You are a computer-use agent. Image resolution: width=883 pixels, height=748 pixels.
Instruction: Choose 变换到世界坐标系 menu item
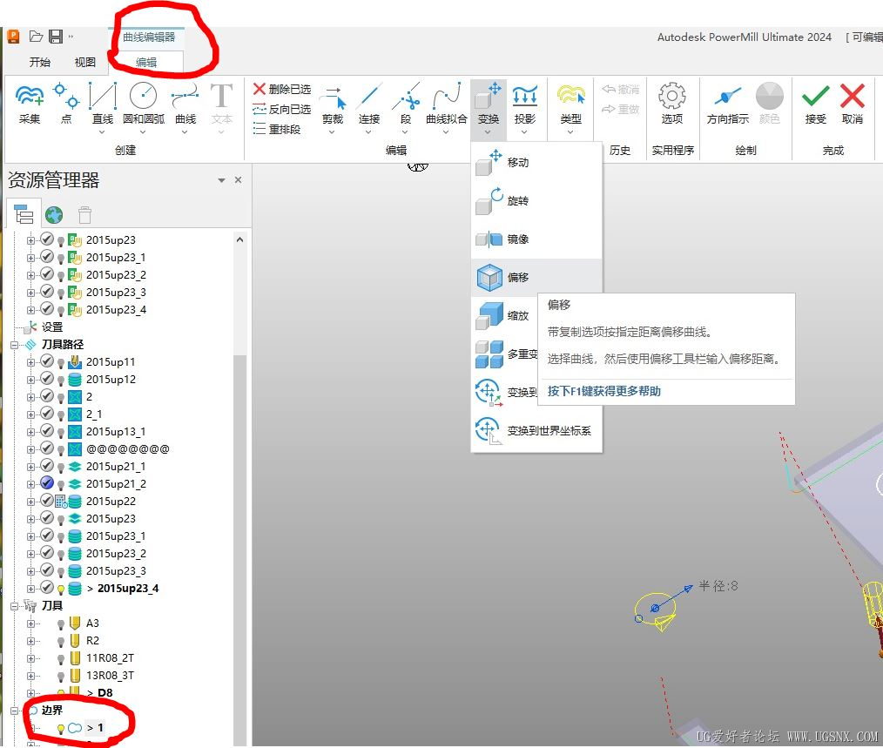coord(536,431)
